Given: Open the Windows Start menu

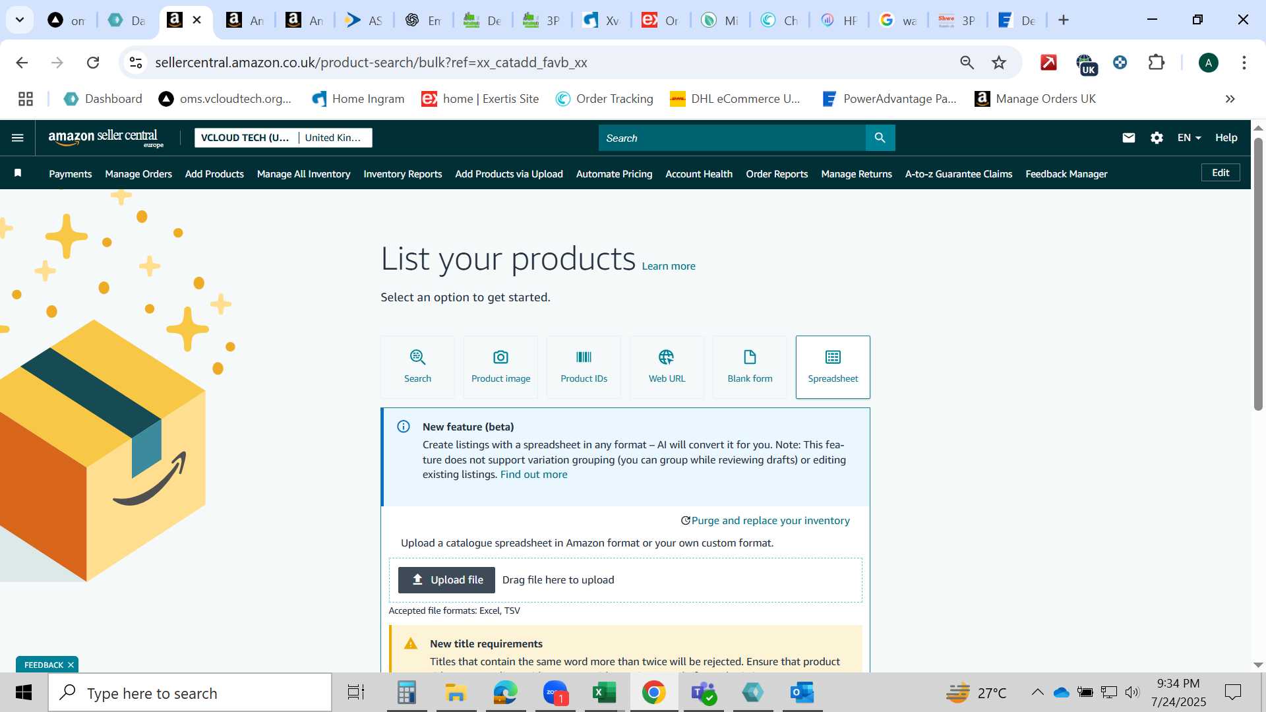Looking at the screenshot, I should point(24,693).
